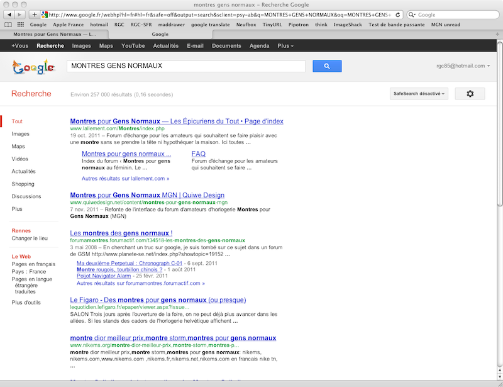Open the SafeSearch désactivé dropdown
Image resolution: width=503 pixels, height=387 pixels.
coord(419,94)
